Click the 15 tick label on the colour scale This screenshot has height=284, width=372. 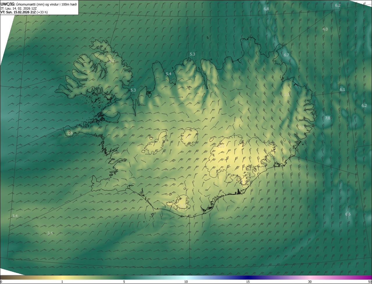pyautogui.click(x=248, y=282)
